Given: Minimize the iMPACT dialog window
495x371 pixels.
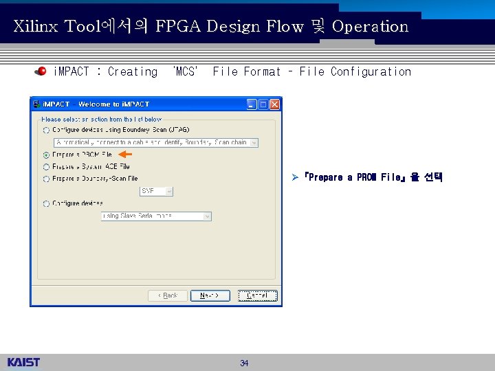Looking at the screenshot, I should (252, 104).
